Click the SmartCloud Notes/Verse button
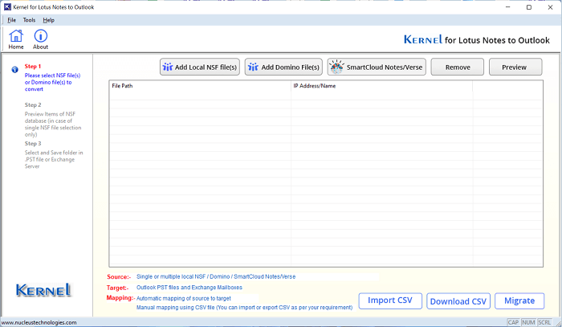 (x=377, y=67)
